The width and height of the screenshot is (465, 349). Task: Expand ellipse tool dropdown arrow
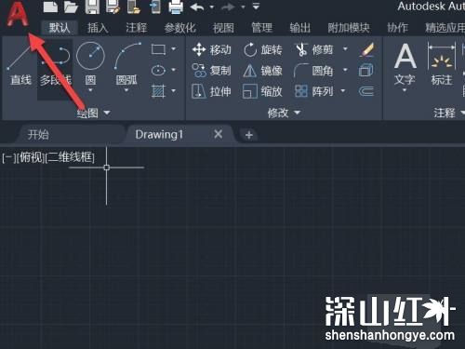[173, 70]
